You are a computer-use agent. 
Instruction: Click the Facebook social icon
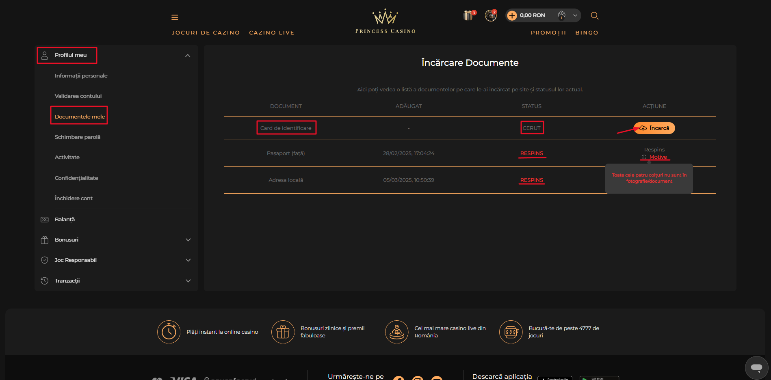(x=398, y=378)
